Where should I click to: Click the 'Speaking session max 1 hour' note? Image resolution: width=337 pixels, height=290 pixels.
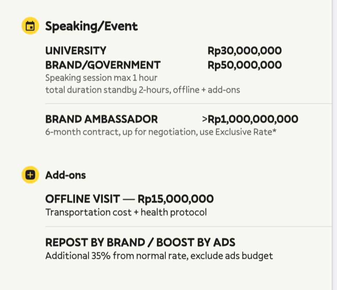[101, 78]
